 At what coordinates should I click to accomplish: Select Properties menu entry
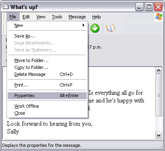pos(47,95)
